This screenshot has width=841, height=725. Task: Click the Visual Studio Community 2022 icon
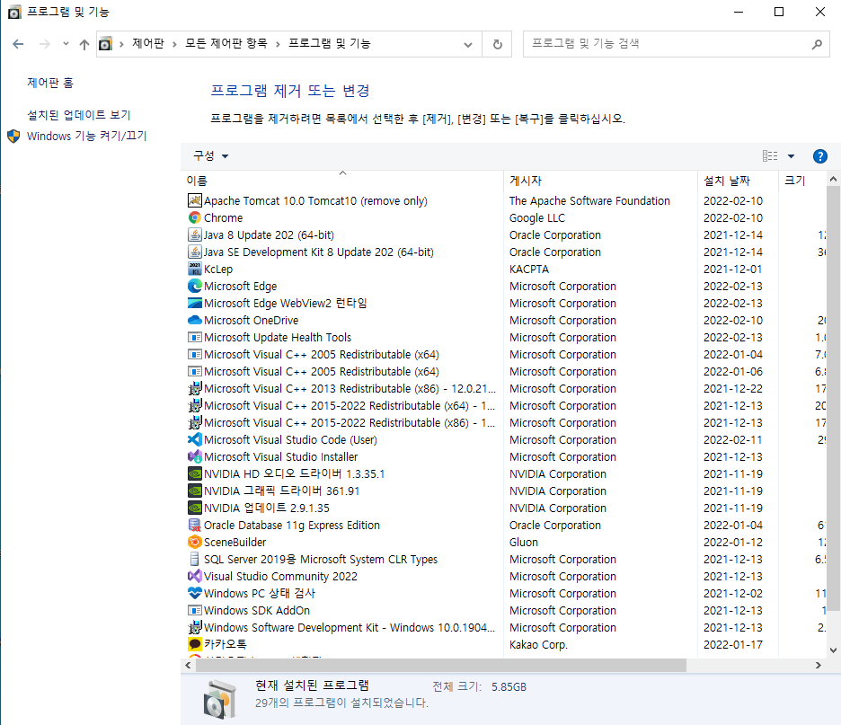coord(195,577)
